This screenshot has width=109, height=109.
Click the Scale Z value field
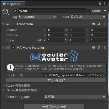click(x=98, y=40)
